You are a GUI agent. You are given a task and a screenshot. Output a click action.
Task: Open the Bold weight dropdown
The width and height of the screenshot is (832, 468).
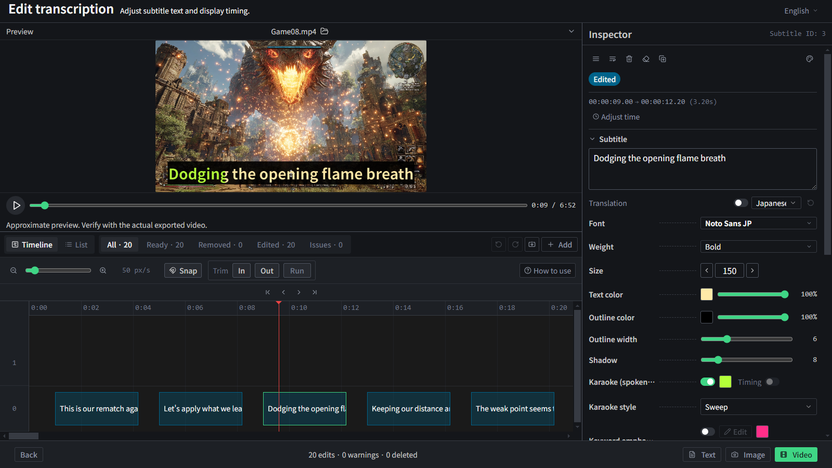click(x=758, y=246)
